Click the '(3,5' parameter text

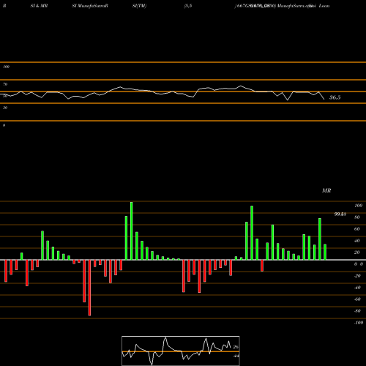click(188, 6)
